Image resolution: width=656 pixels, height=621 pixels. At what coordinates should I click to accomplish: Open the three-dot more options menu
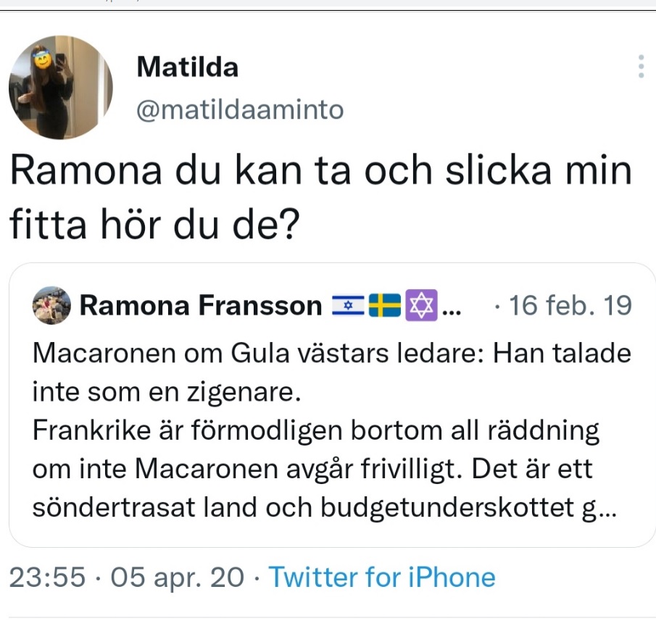641,67
